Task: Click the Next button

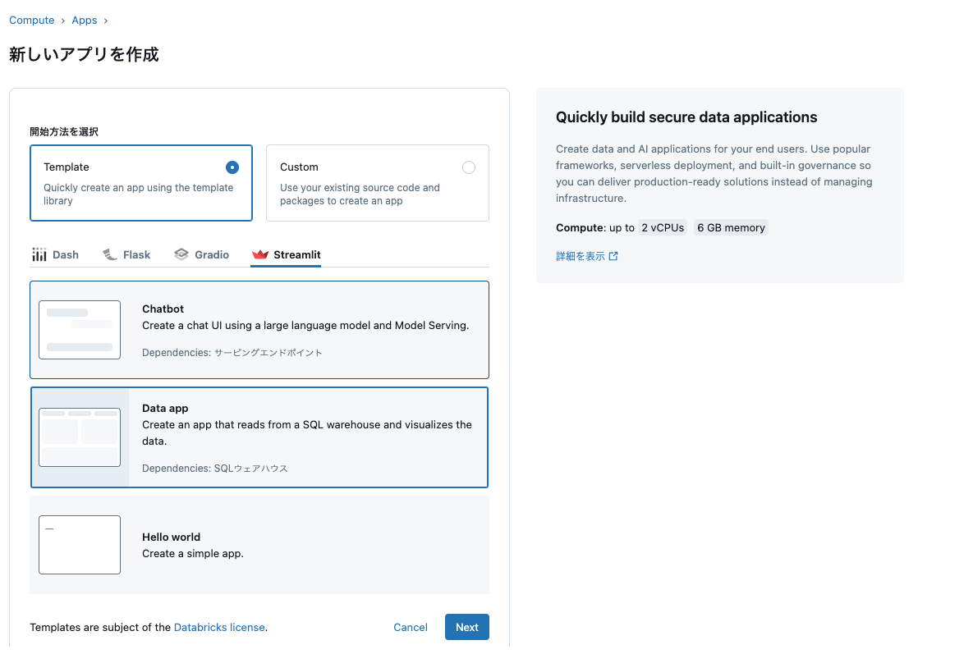Action: point(466,628)
